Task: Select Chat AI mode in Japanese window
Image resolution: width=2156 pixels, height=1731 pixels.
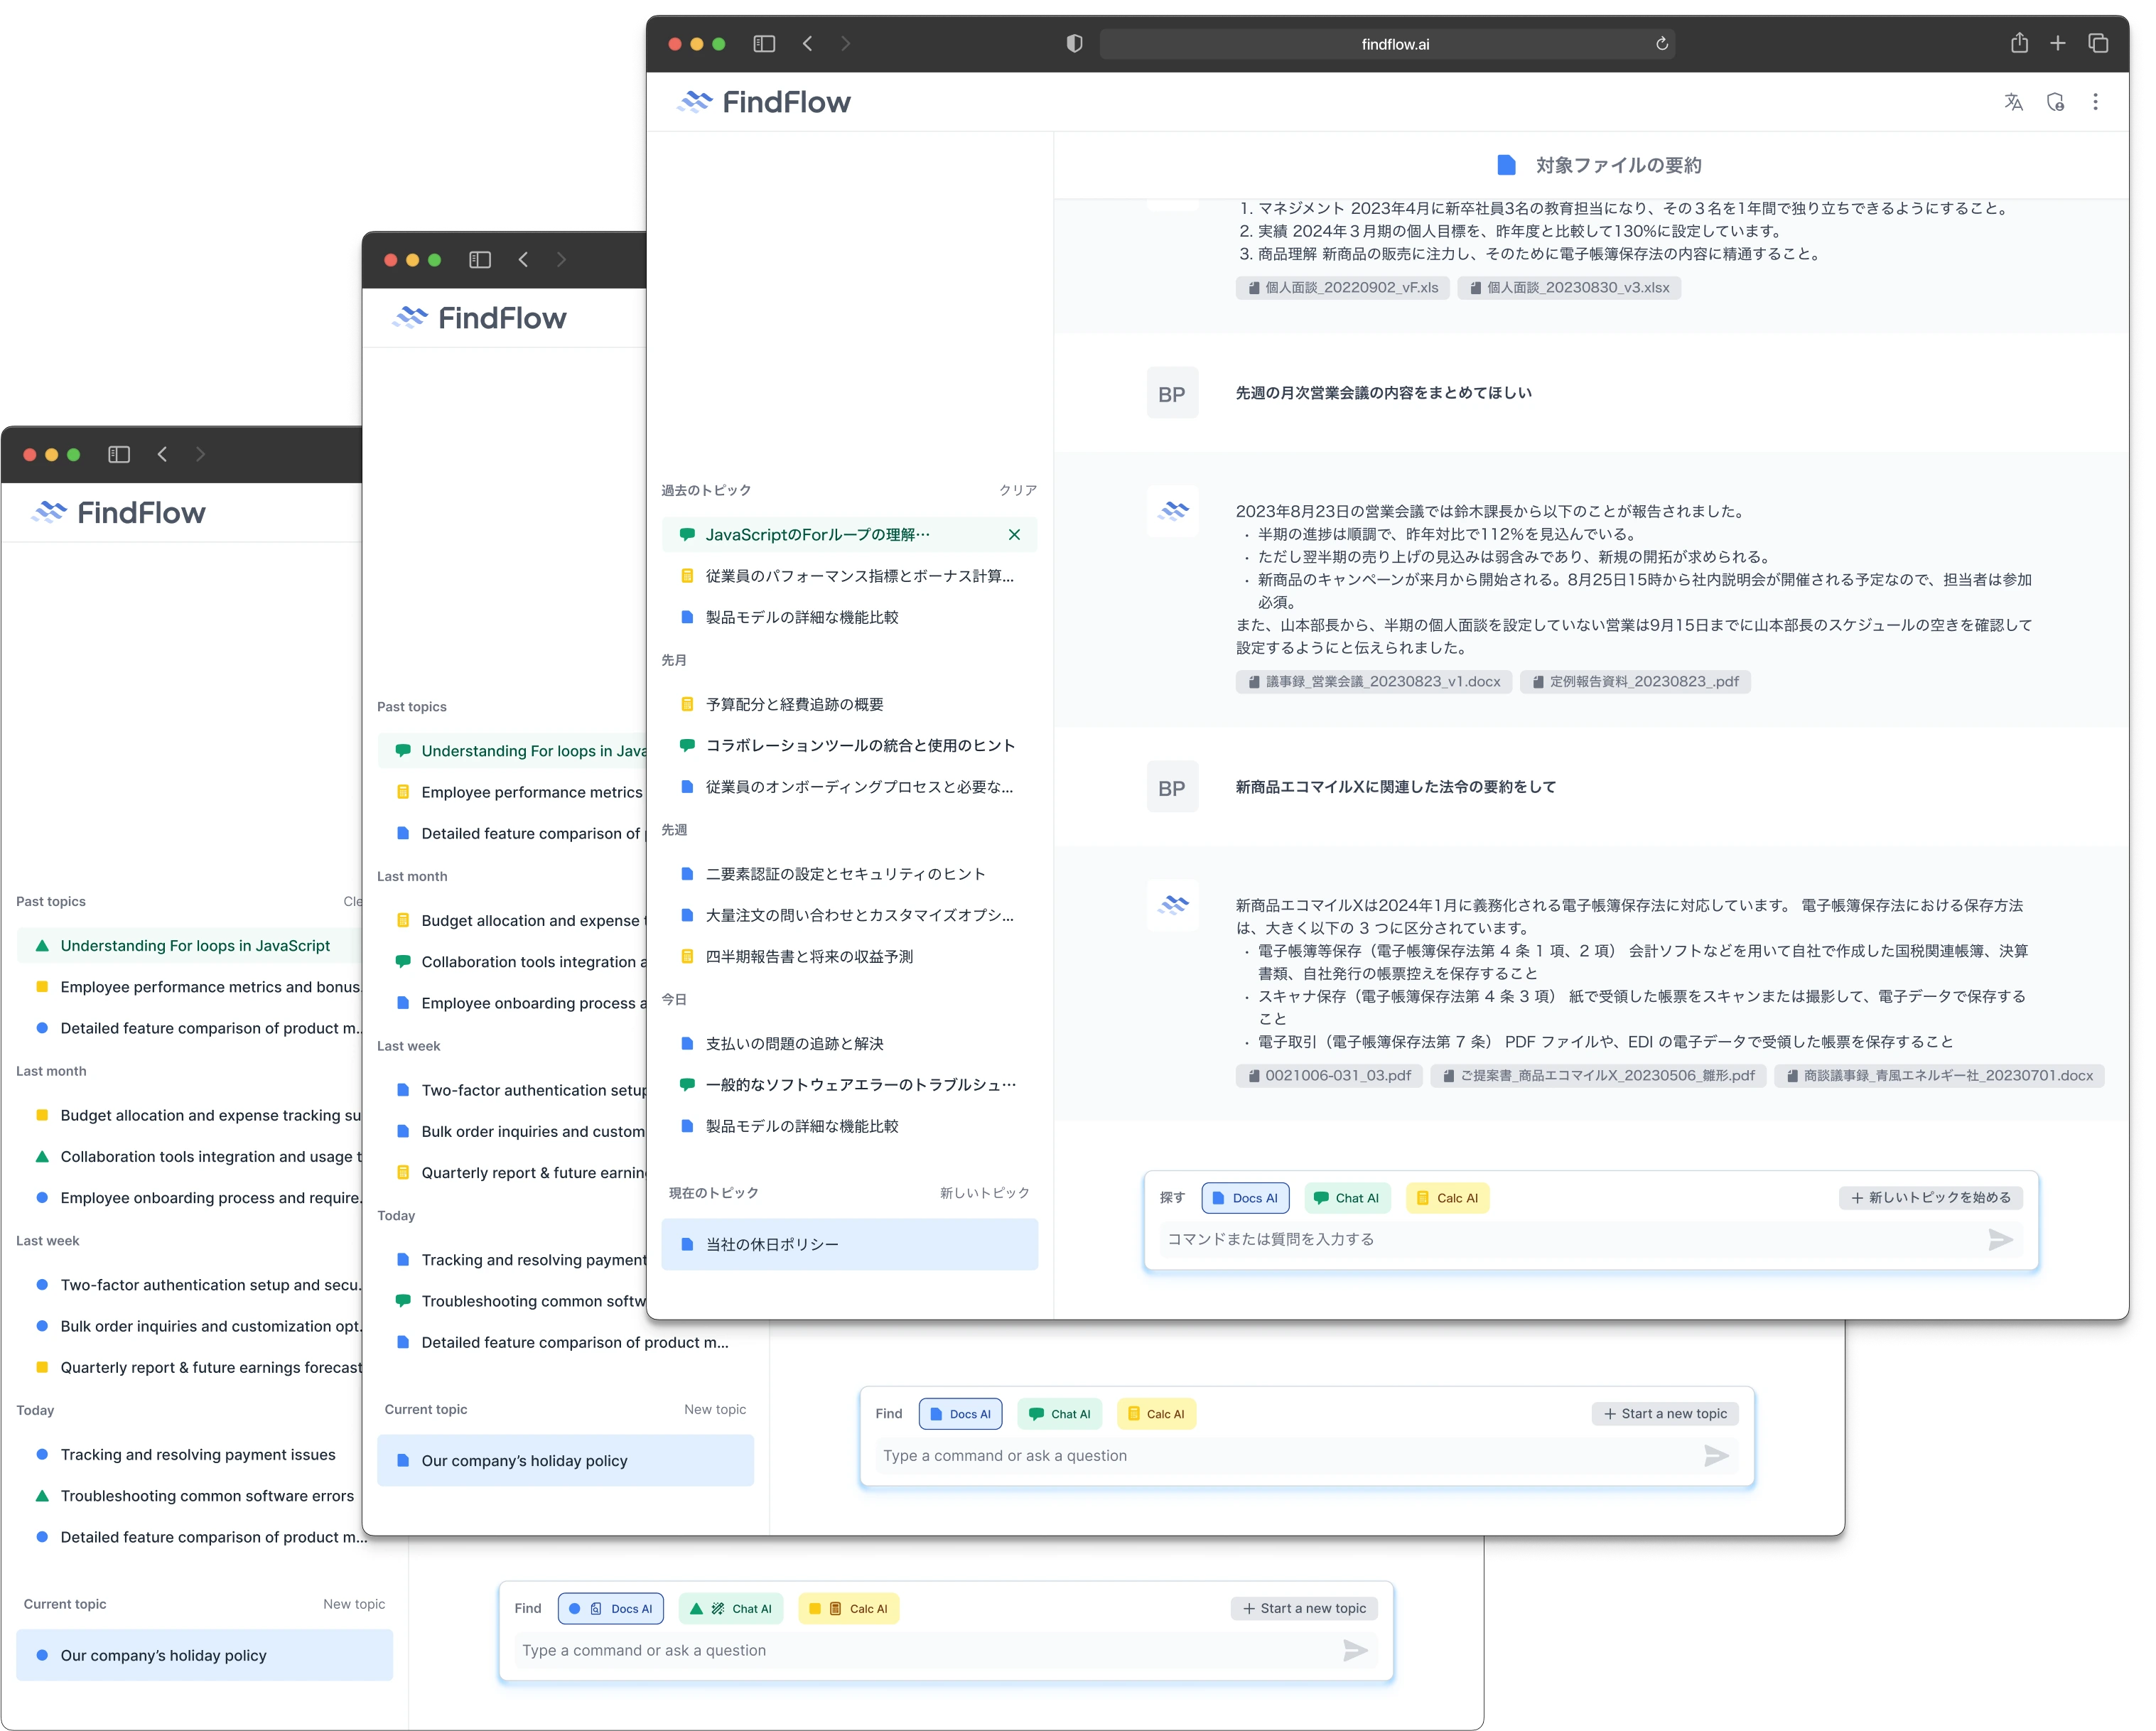Action: coord(1347,1198)
